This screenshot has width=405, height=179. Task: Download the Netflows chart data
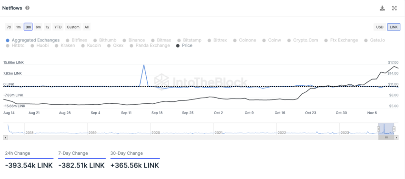[x=382, y=8]
